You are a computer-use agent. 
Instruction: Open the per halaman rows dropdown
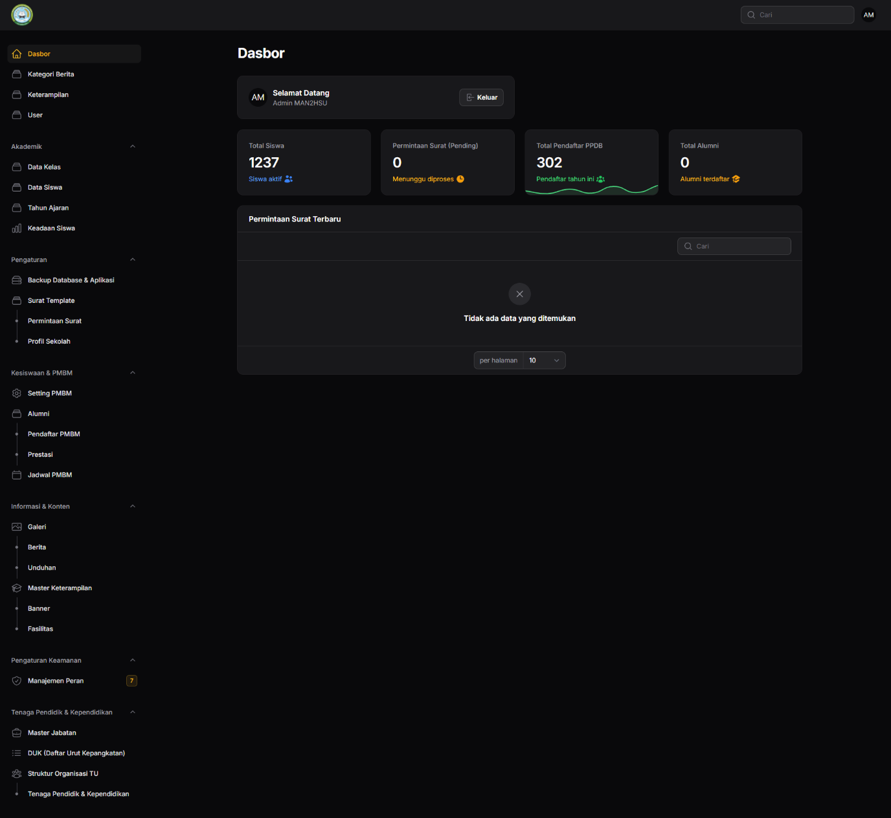click(544, 360)
